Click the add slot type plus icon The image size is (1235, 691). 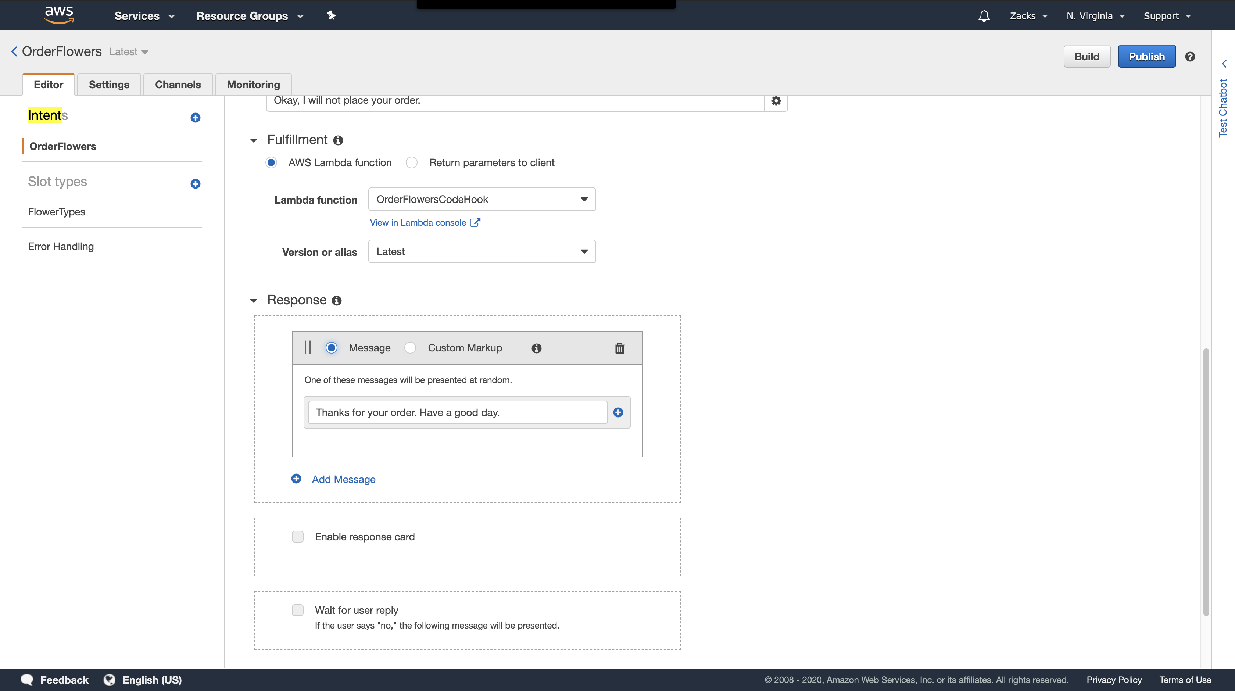tap(195, 184)
